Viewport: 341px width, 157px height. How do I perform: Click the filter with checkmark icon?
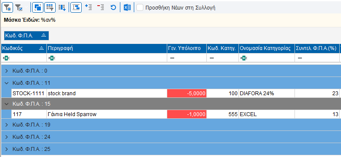pyautogui.click(x=19, y=8)
